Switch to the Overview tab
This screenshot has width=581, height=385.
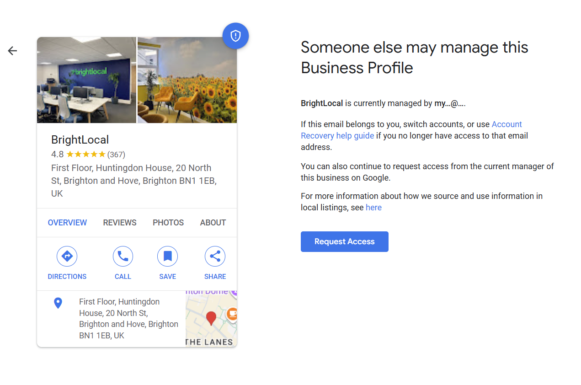67,223
